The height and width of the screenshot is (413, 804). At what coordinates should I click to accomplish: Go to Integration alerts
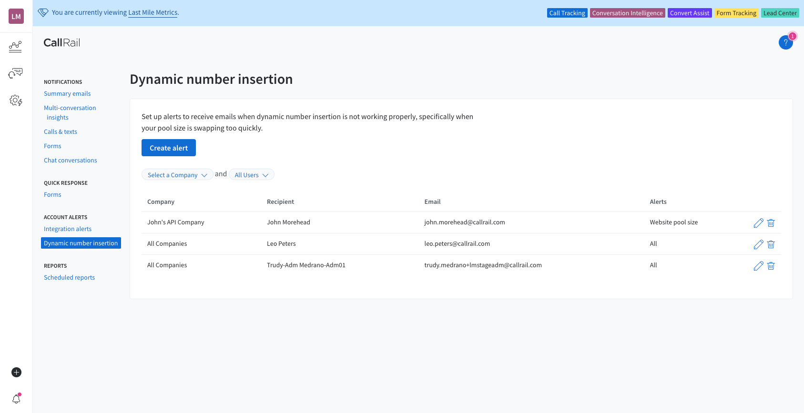[68, 229]
